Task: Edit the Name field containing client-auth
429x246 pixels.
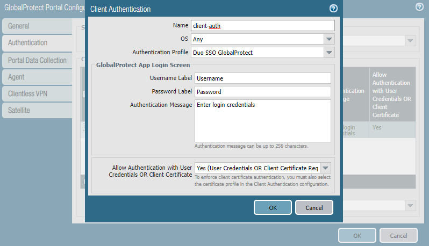Action: pyautogui.click(x=263, y=26)
